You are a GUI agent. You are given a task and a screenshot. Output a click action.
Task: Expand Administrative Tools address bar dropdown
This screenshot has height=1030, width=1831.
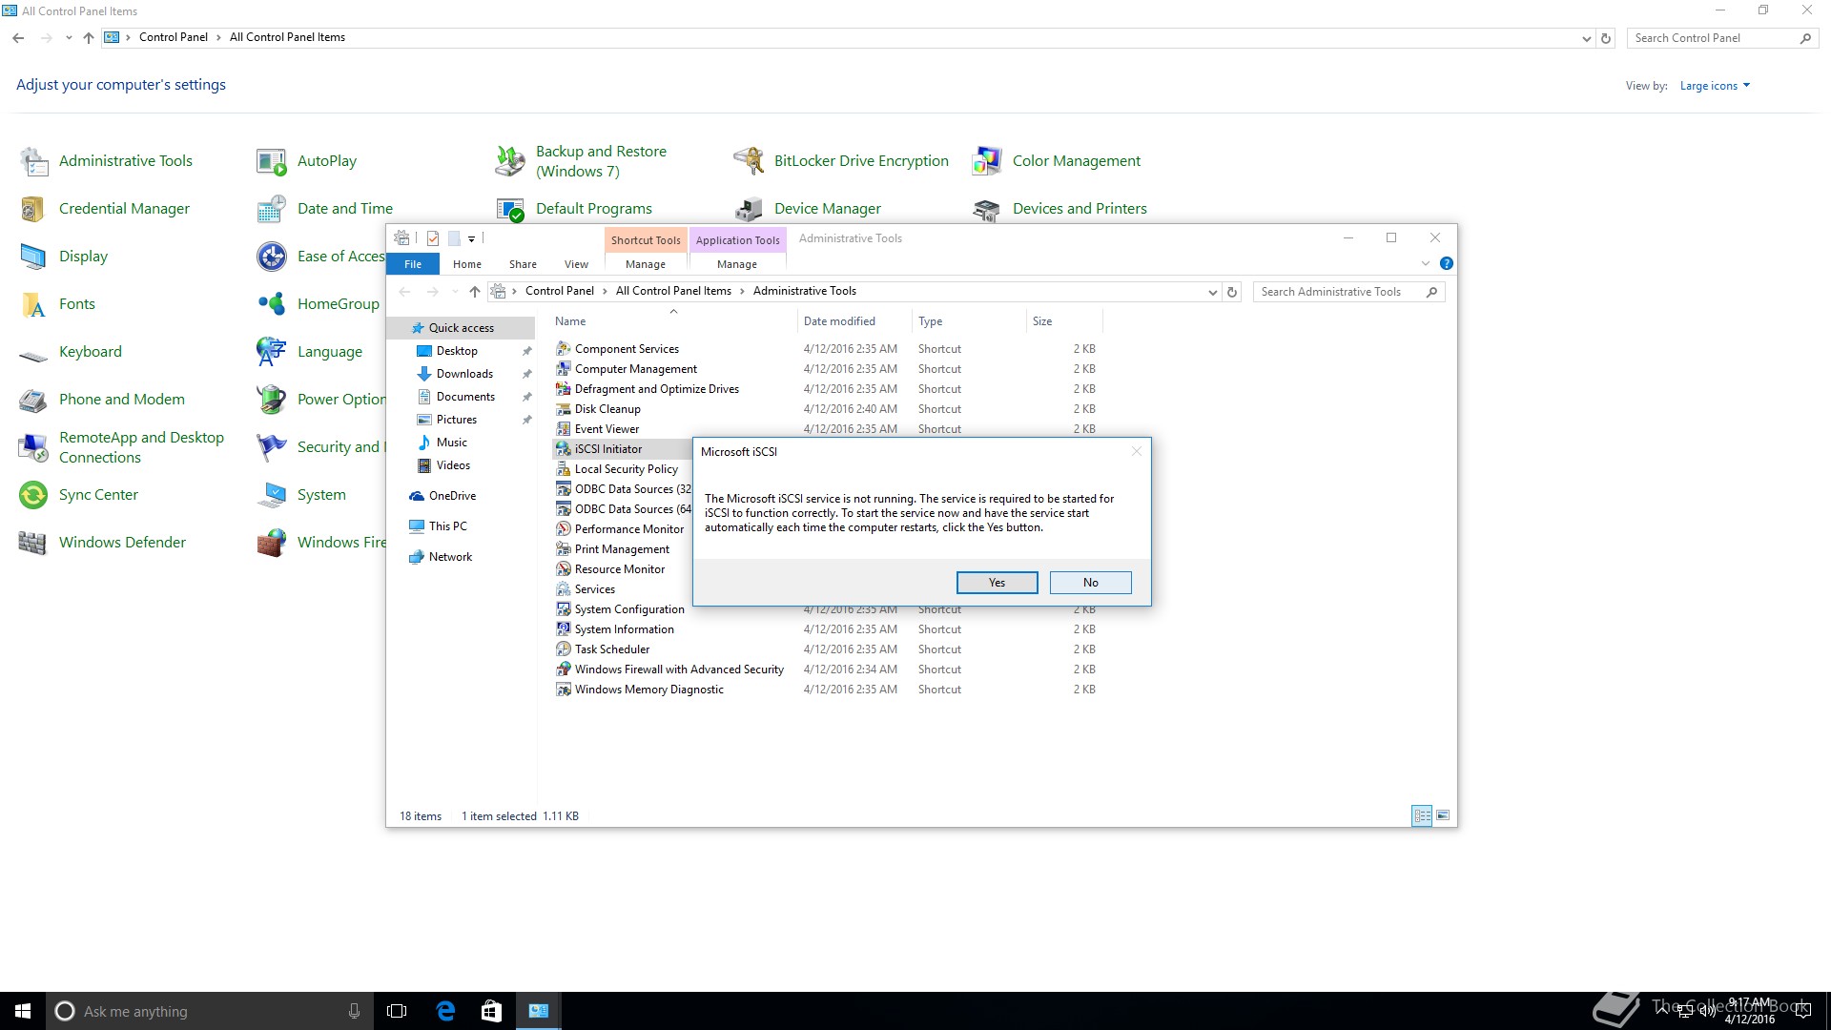click(1212, 293)
